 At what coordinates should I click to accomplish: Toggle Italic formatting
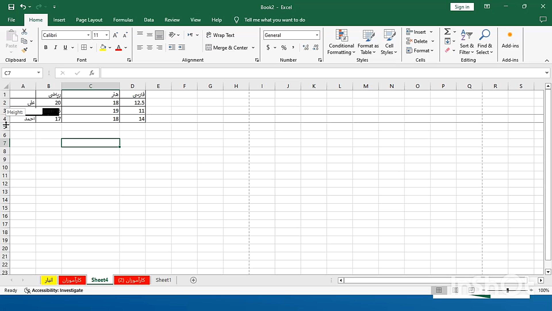tap(55, 48)
